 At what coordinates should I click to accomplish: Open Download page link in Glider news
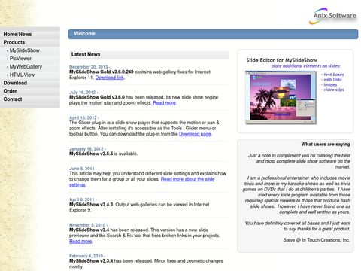195,134
